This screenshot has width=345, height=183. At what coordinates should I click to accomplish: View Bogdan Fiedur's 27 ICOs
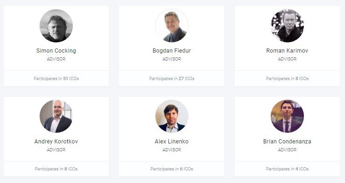[x=172, y=79]
